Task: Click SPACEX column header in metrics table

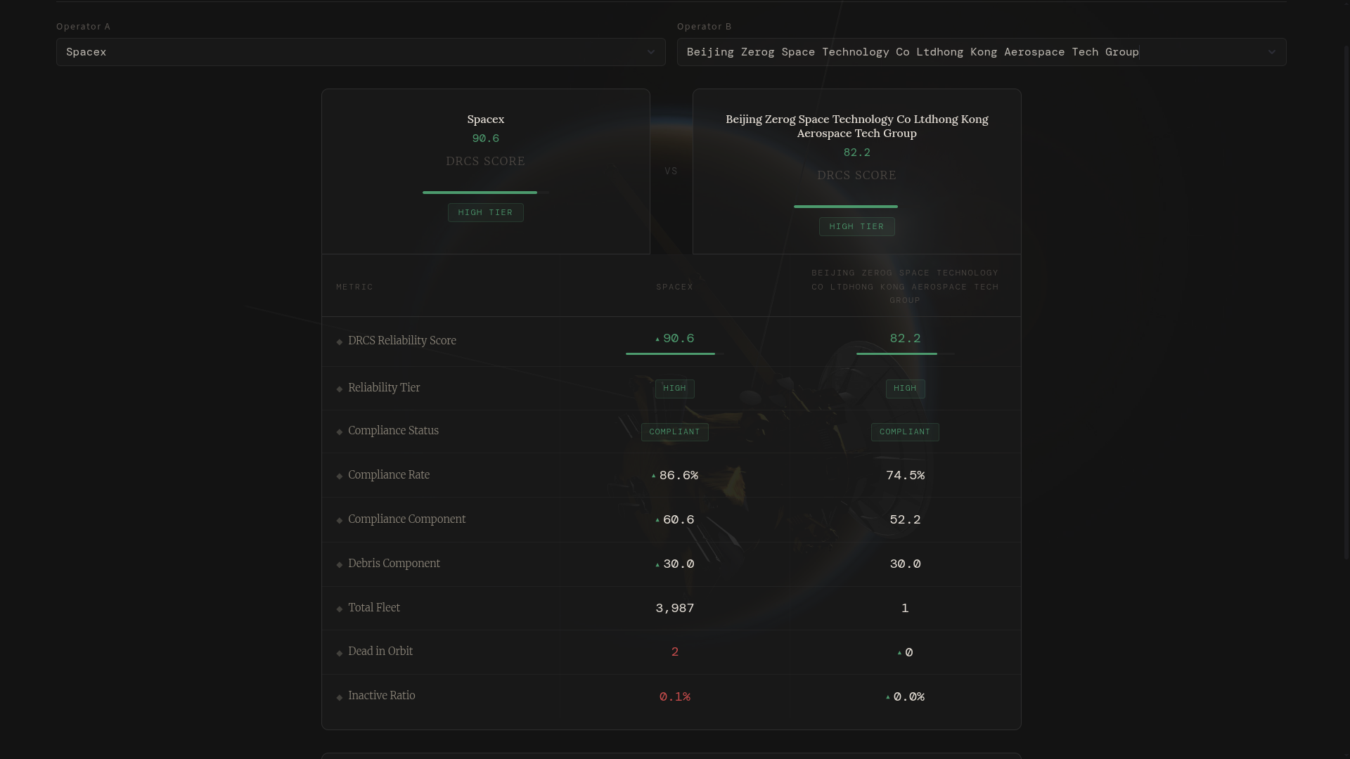Action: tap(674, 287)
